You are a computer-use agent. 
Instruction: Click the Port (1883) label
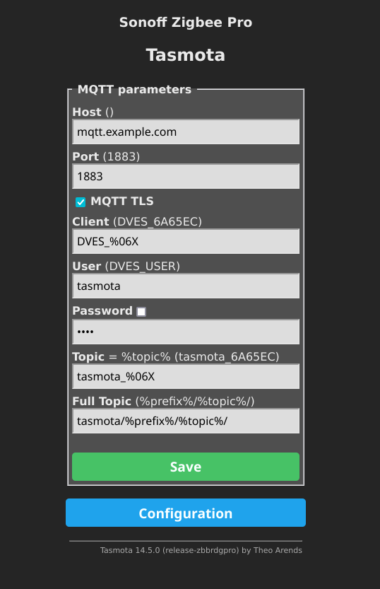click(x=106, y=156)
